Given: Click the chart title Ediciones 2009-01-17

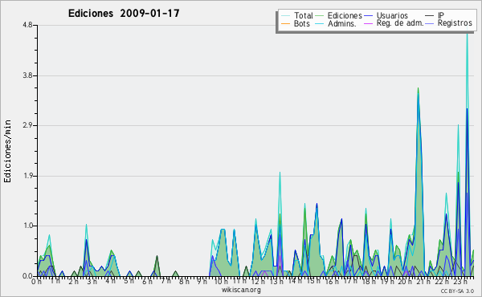Looking at the screenshot, I should [124, 14].
